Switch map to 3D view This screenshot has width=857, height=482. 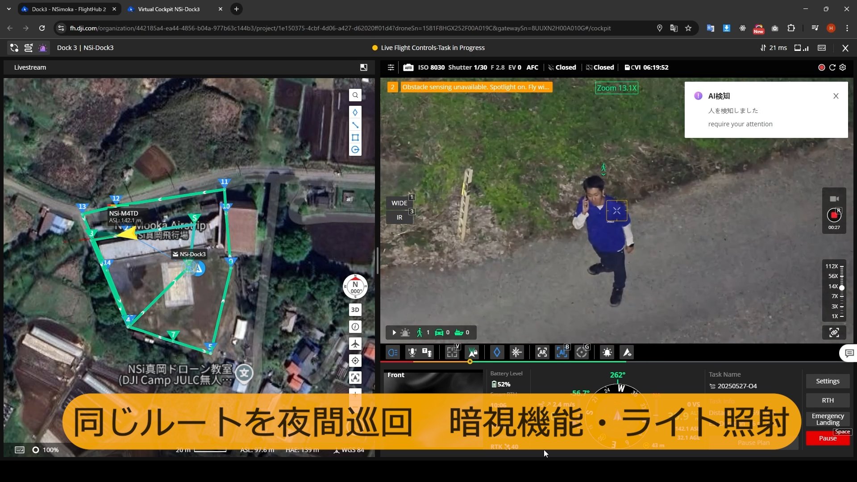(x=355, y=310)
